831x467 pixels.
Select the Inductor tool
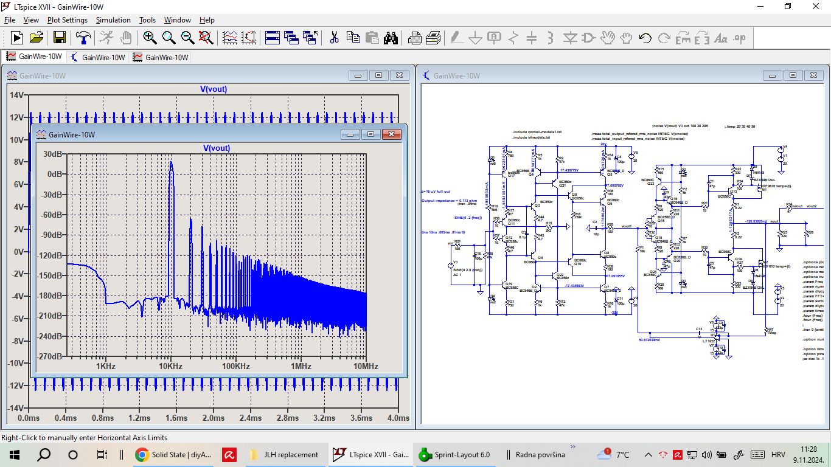pos(551,38)
